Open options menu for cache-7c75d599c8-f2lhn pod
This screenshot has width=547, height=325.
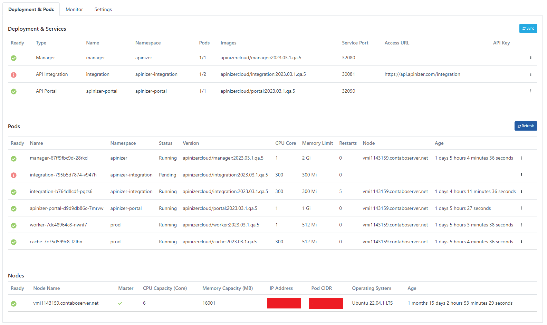pyautogui.click(x=521, y=242)
